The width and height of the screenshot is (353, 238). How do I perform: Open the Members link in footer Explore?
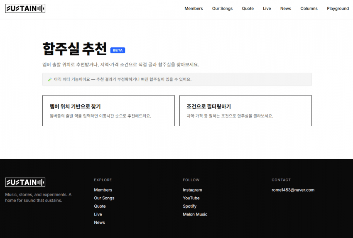103,190
